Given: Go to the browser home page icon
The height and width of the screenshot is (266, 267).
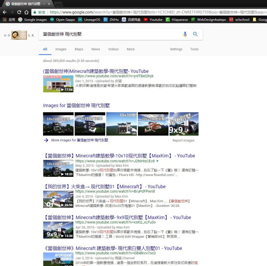Looking at the screenshot, I should pos(26,12).
